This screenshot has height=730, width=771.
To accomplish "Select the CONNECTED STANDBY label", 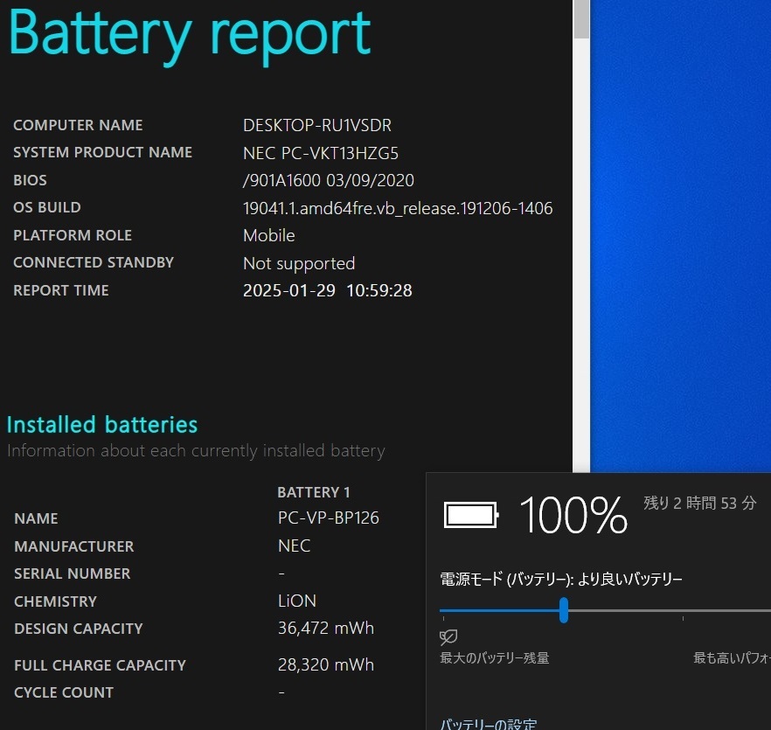I will pyautogui.click(x=94, y=262).
